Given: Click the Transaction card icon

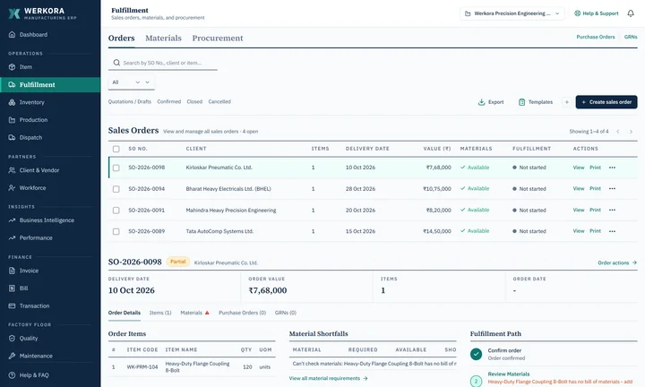Looking at the screenshot, I should pos(12,305).
